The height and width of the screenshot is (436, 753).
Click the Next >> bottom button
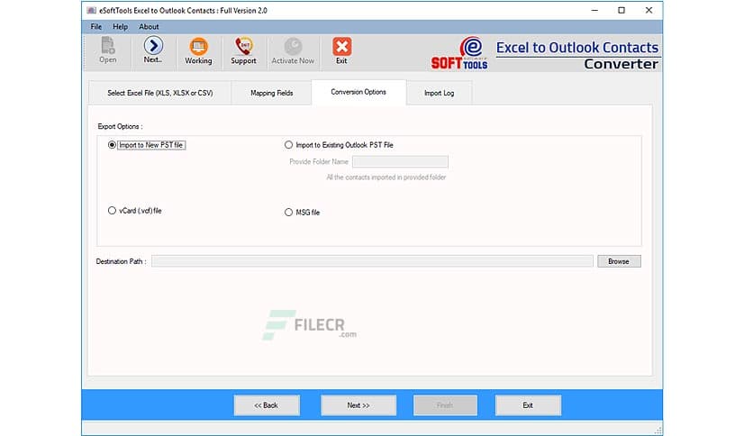point(358,405)
